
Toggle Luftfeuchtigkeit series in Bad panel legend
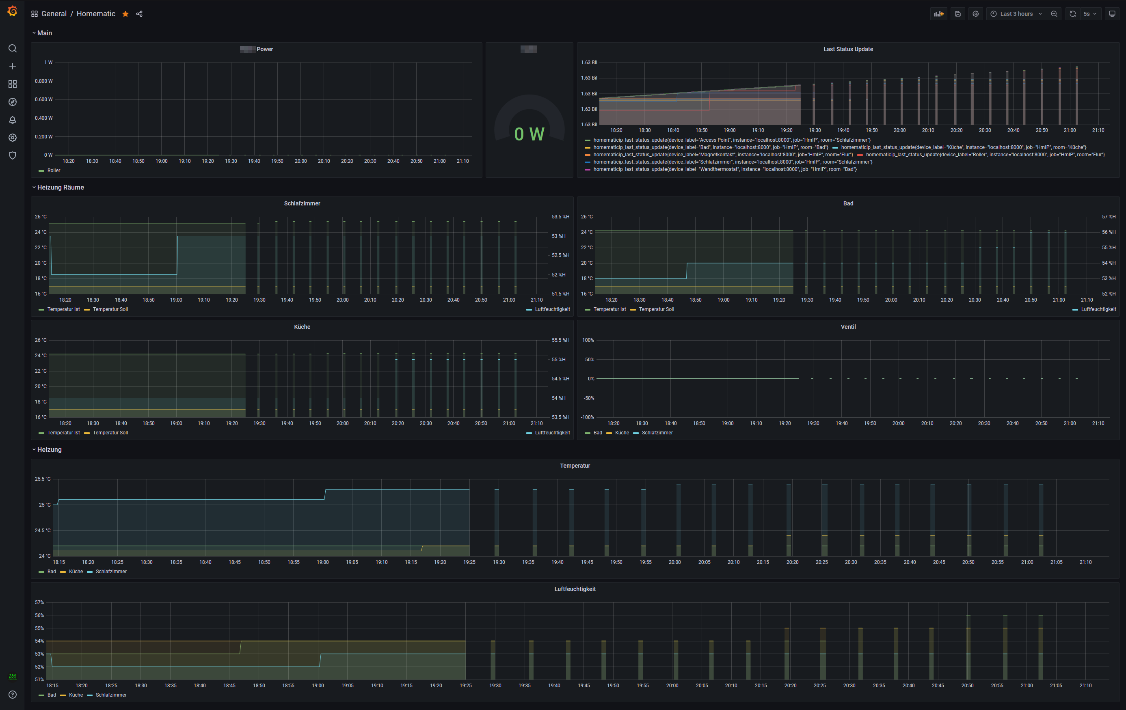[1098, 309]
